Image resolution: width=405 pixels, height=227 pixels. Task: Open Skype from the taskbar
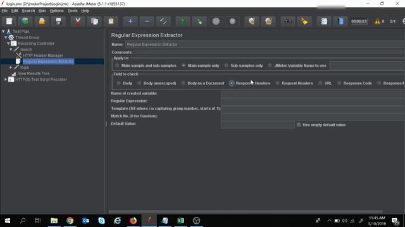click(101, 221)
